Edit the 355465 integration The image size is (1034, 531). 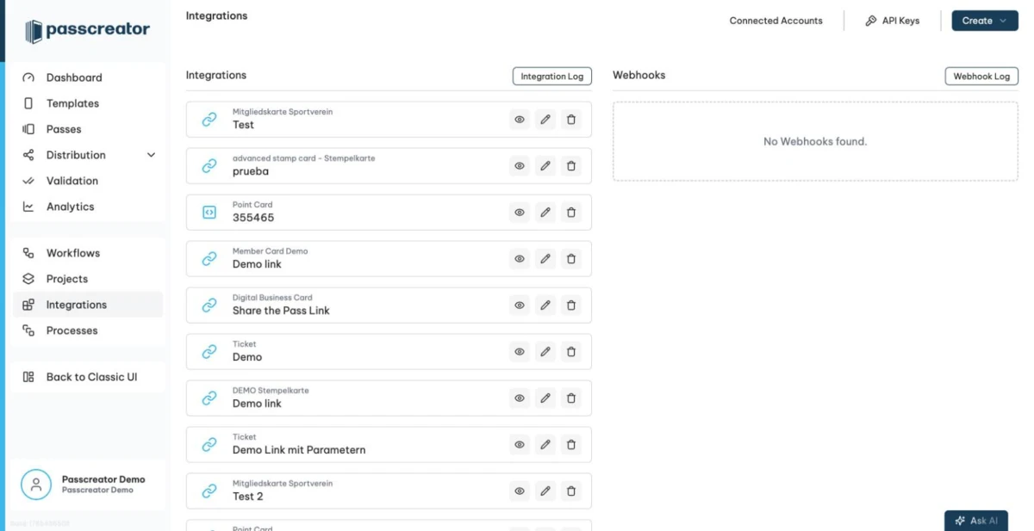[545, 213]
